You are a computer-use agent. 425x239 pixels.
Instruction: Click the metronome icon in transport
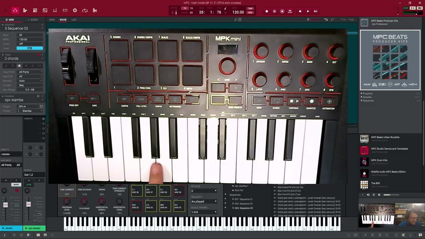172,12
